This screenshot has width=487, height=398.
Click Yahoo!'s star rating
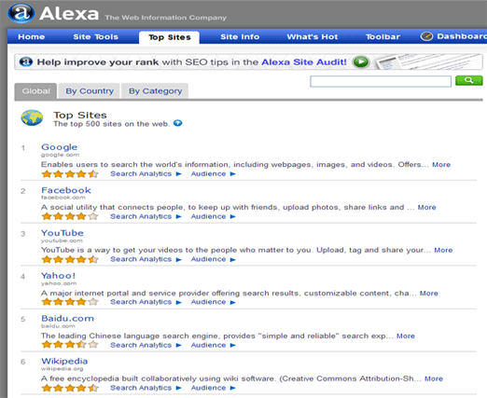tap(70, 302)
